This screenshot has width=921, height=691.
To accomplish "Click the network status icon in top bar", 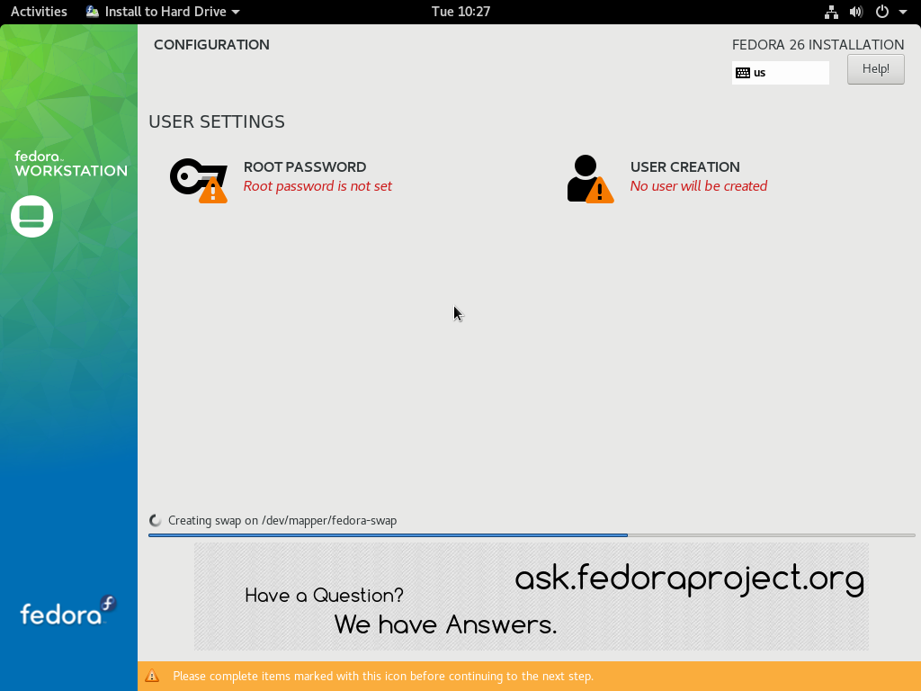I will tap(831, 12).
